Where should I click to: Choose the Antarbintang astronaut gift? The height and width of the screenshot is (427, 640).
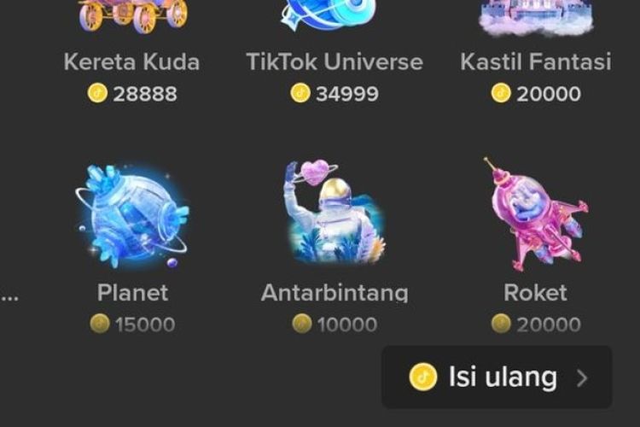point(335,211)
